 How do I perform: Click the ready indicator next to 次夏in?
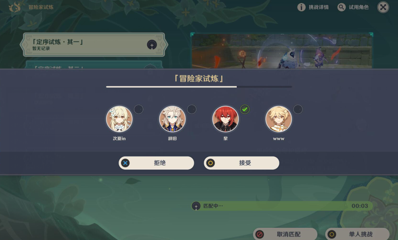click(139, 109)
